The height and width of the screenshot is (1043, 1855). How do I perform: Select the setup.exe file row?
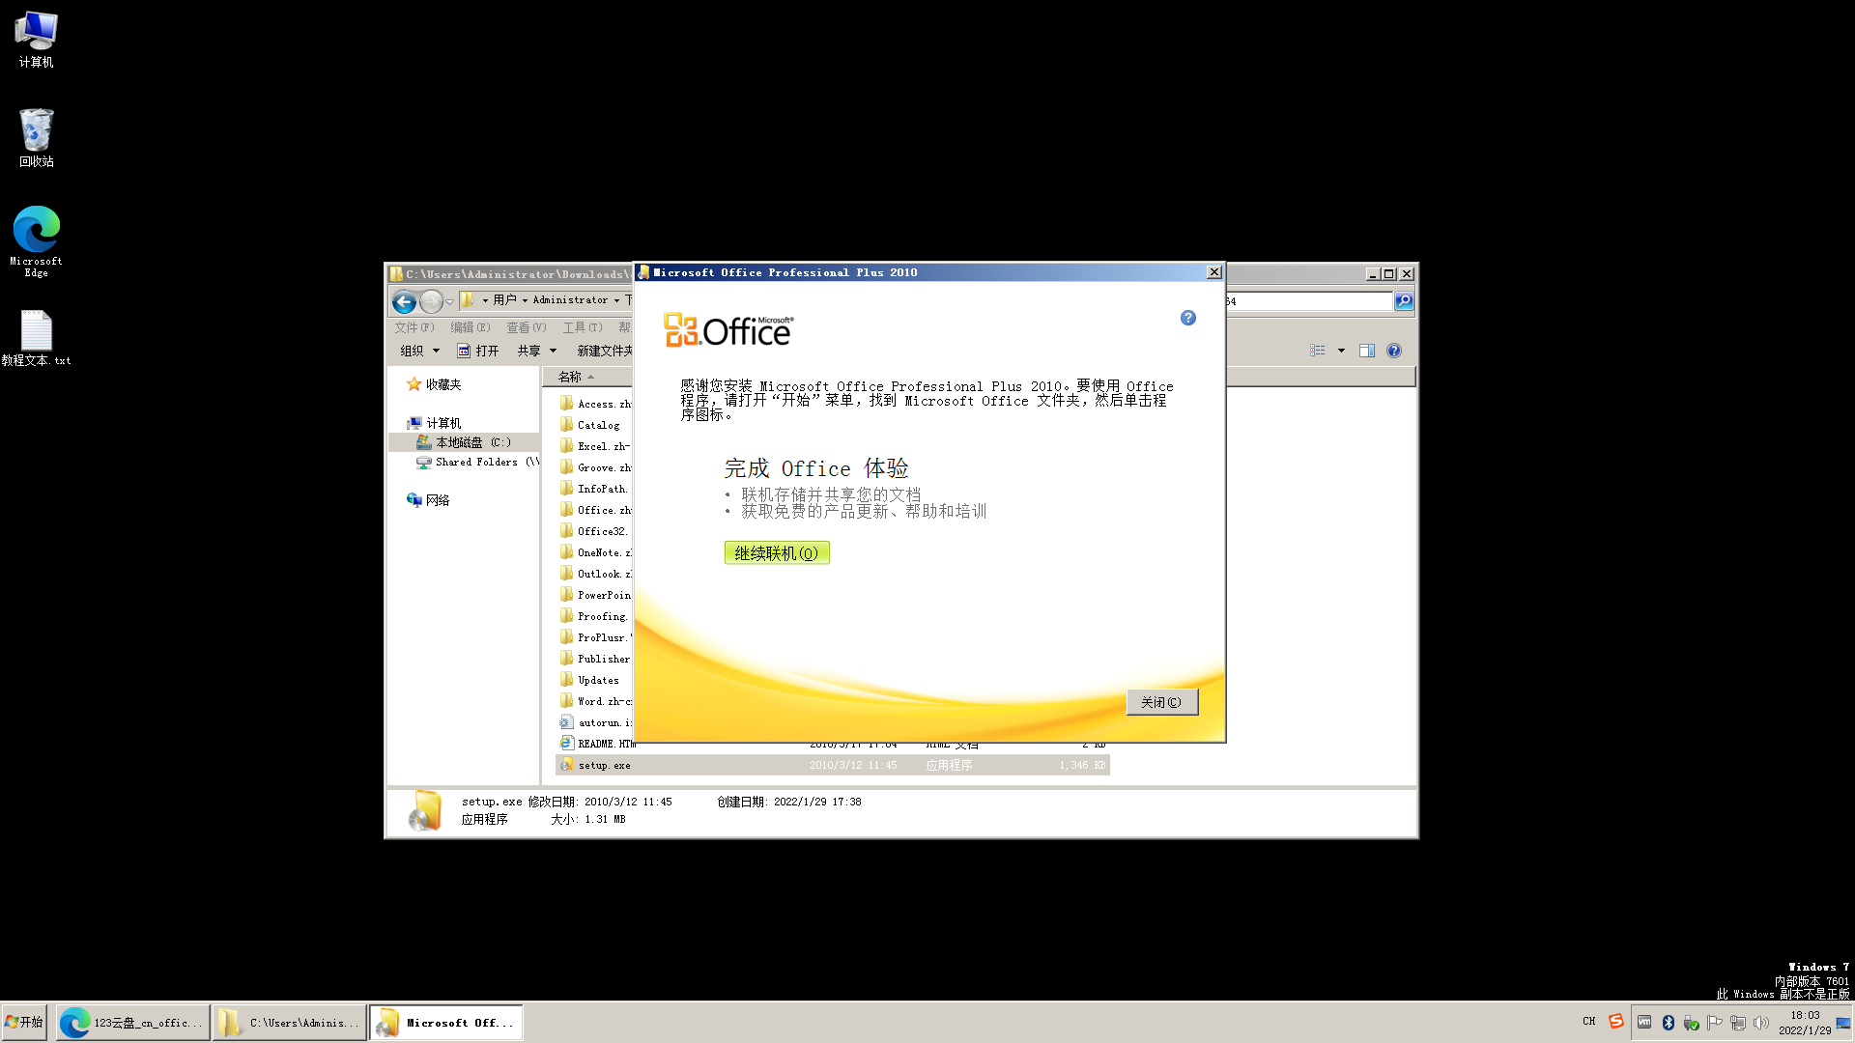click(x=833, y=765)
